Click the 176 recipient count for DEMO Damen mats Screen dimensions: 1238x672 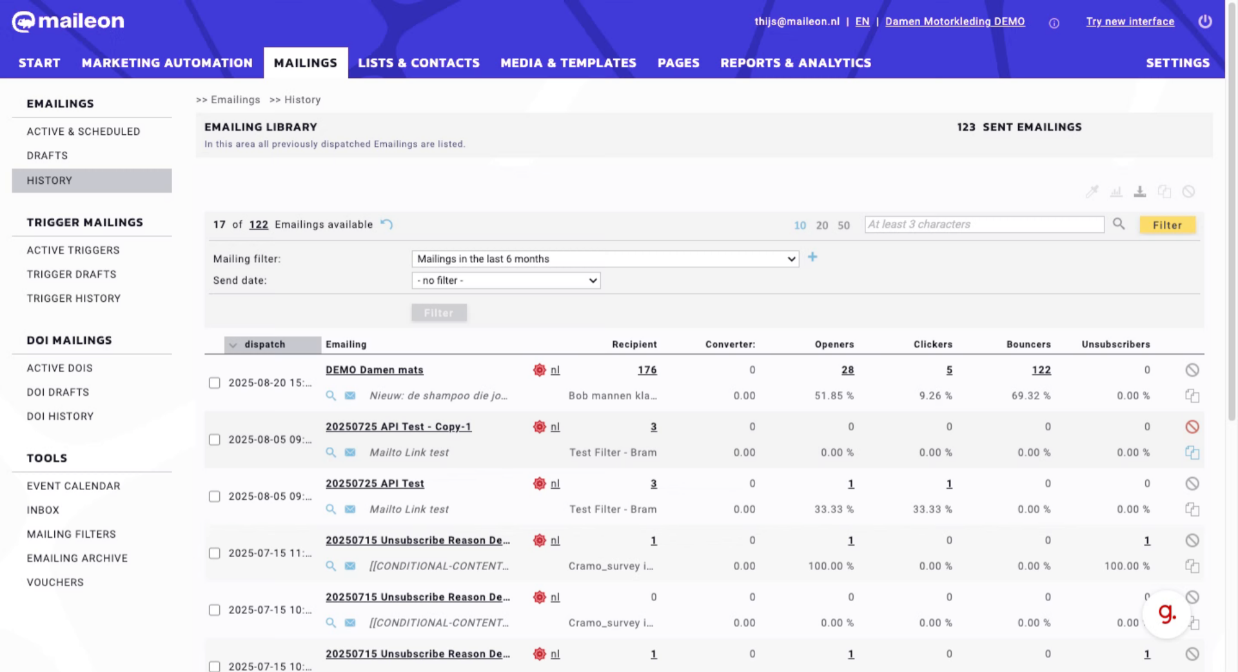click(647, 370)
